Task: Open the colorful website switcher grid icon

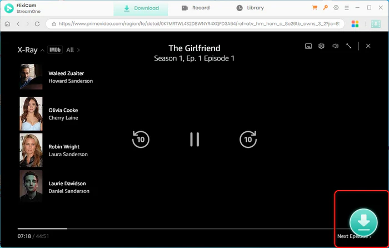Action: tap(355, 24)
